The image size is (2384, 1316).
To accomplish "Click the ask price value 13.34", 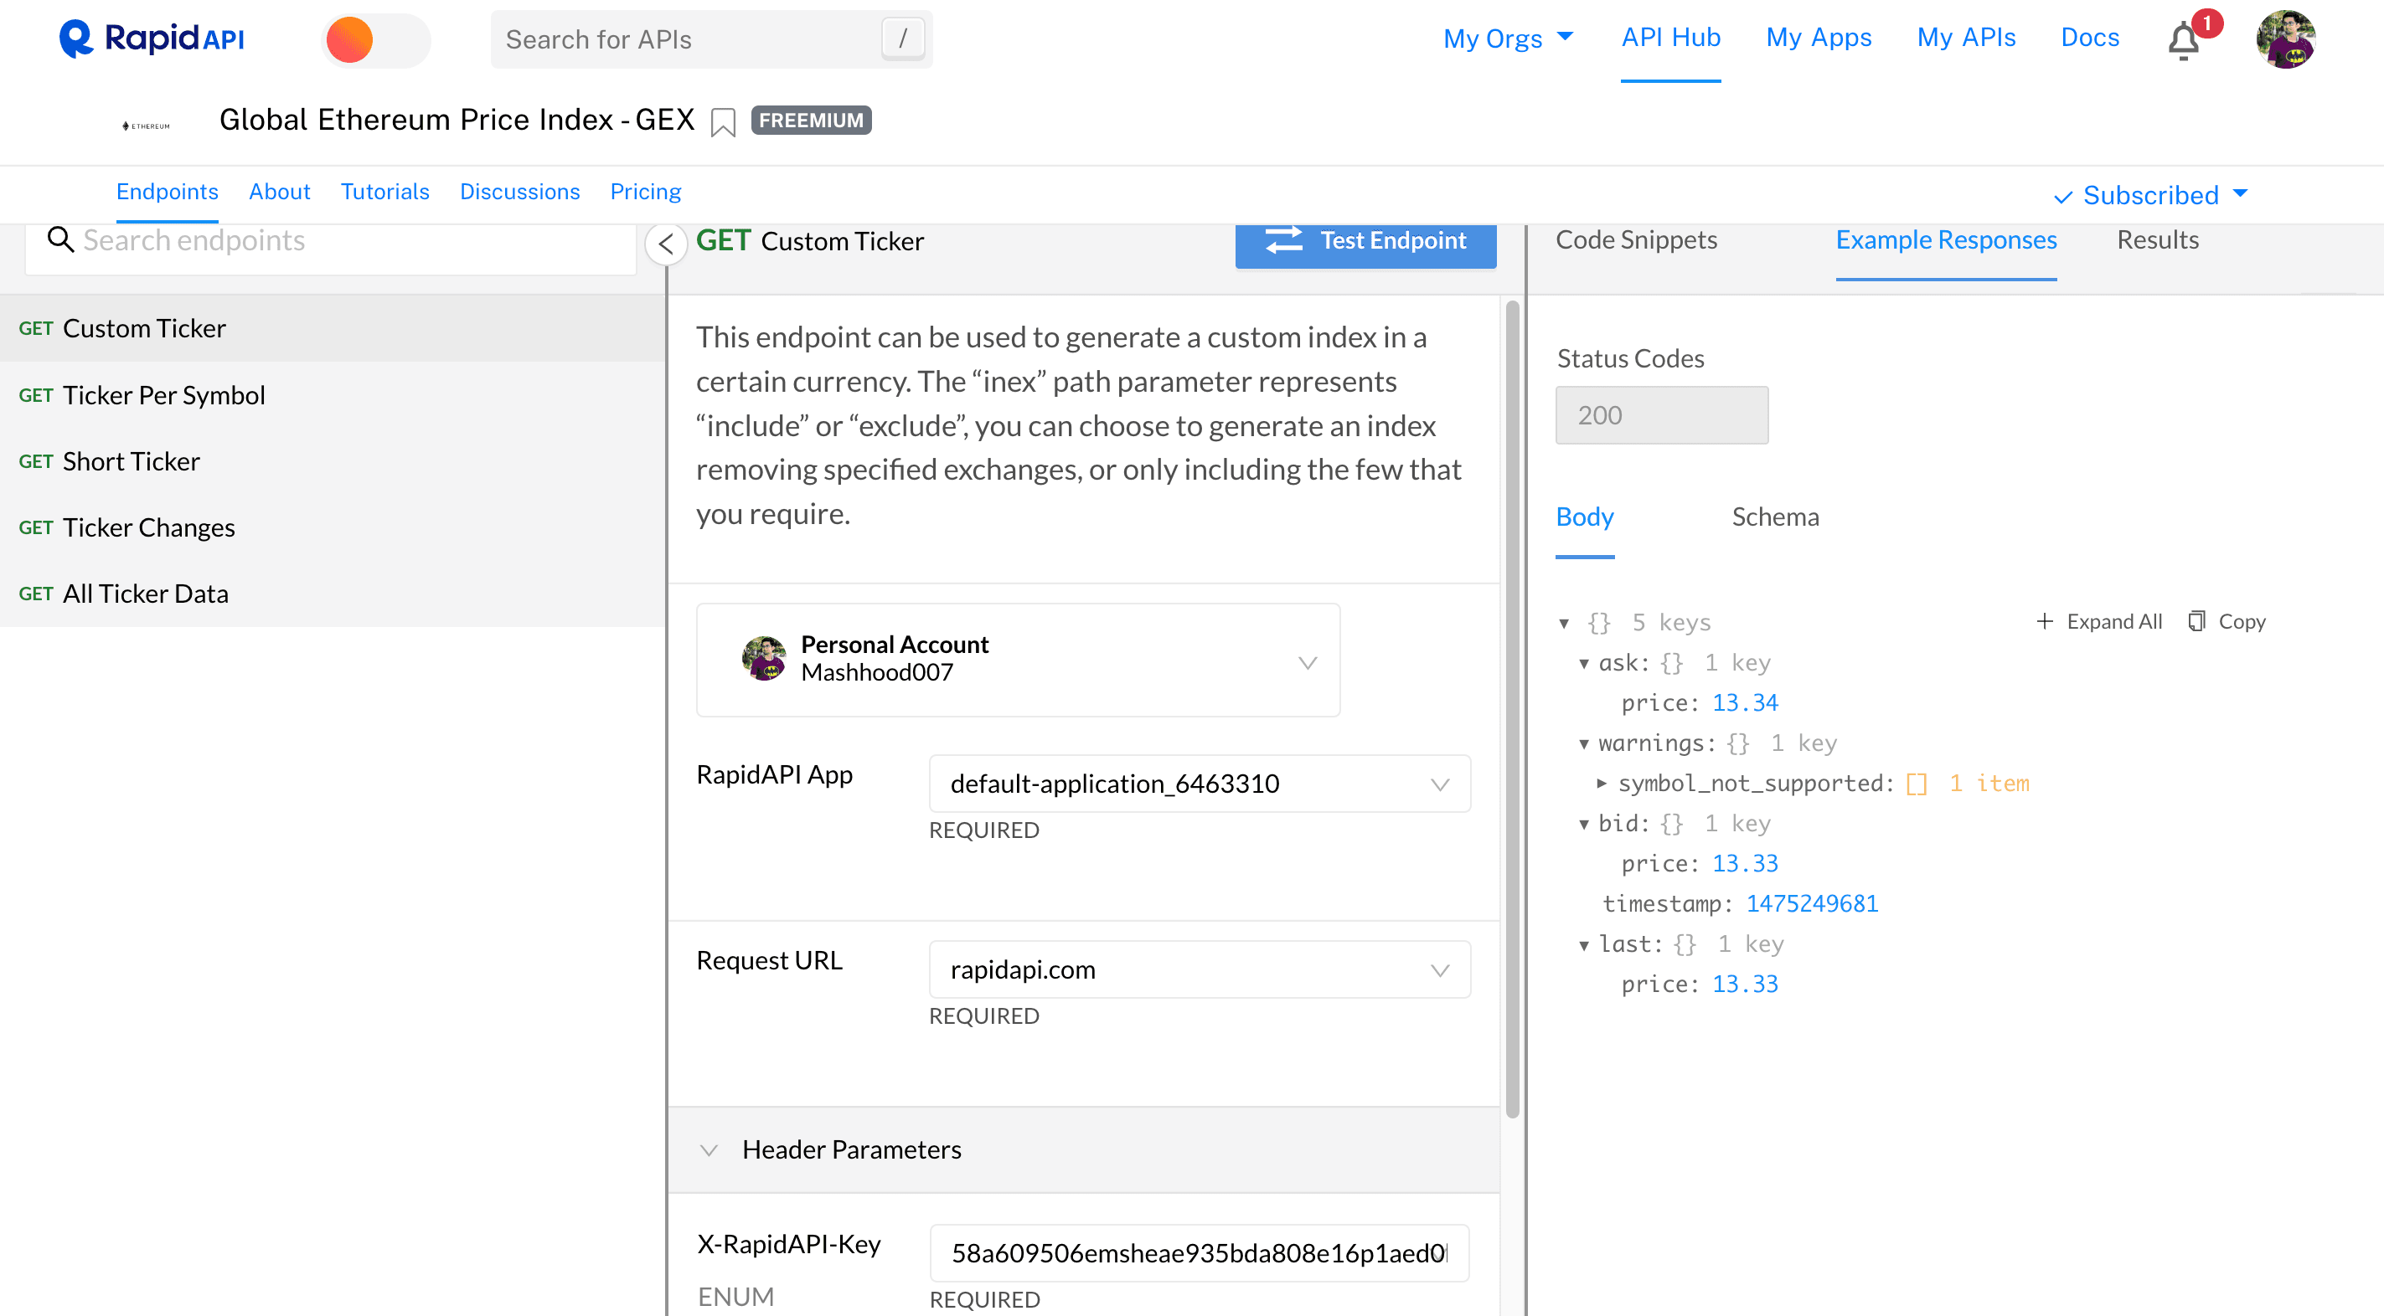I will coord(1746,703).
